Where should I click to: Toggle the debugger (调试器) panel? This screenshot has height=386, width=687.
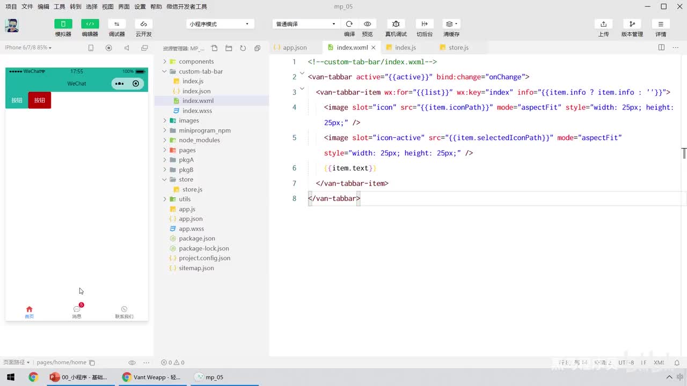point(116,24)
